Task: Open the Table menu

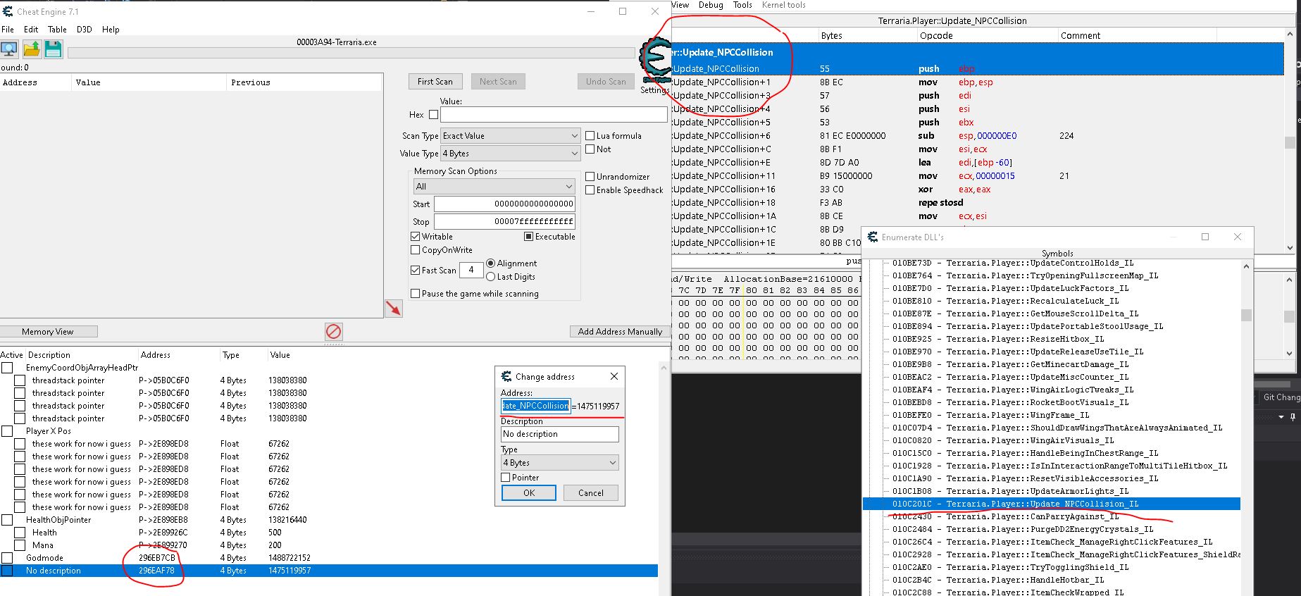Action: [x=57, y=30]
